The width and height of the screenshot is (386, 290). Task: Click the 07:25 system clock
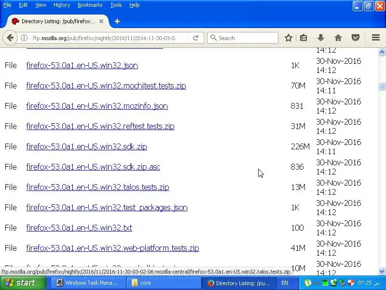coord(369,283)
